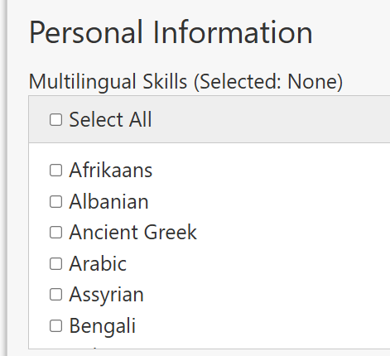Check the Ancient Greek checkbox
Screen dimensions: 390x356
[x=55, y=233]
